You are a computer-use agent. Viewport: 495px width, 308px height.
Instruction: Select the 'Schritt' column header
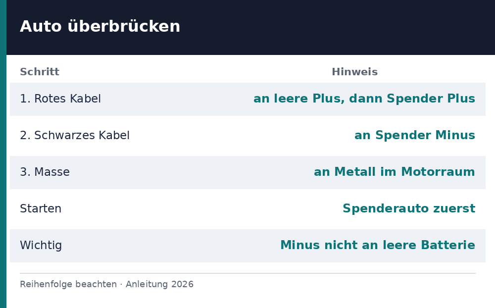40,72
